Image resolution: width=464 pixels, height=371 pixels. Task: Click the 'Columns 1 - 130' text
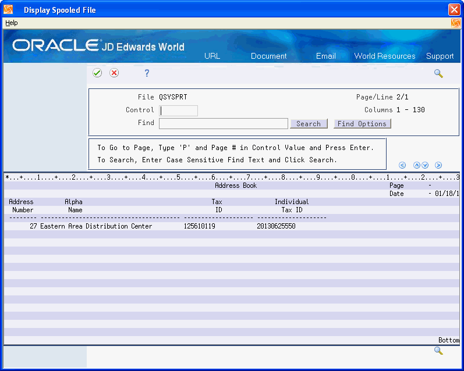[x=395, y=110]
